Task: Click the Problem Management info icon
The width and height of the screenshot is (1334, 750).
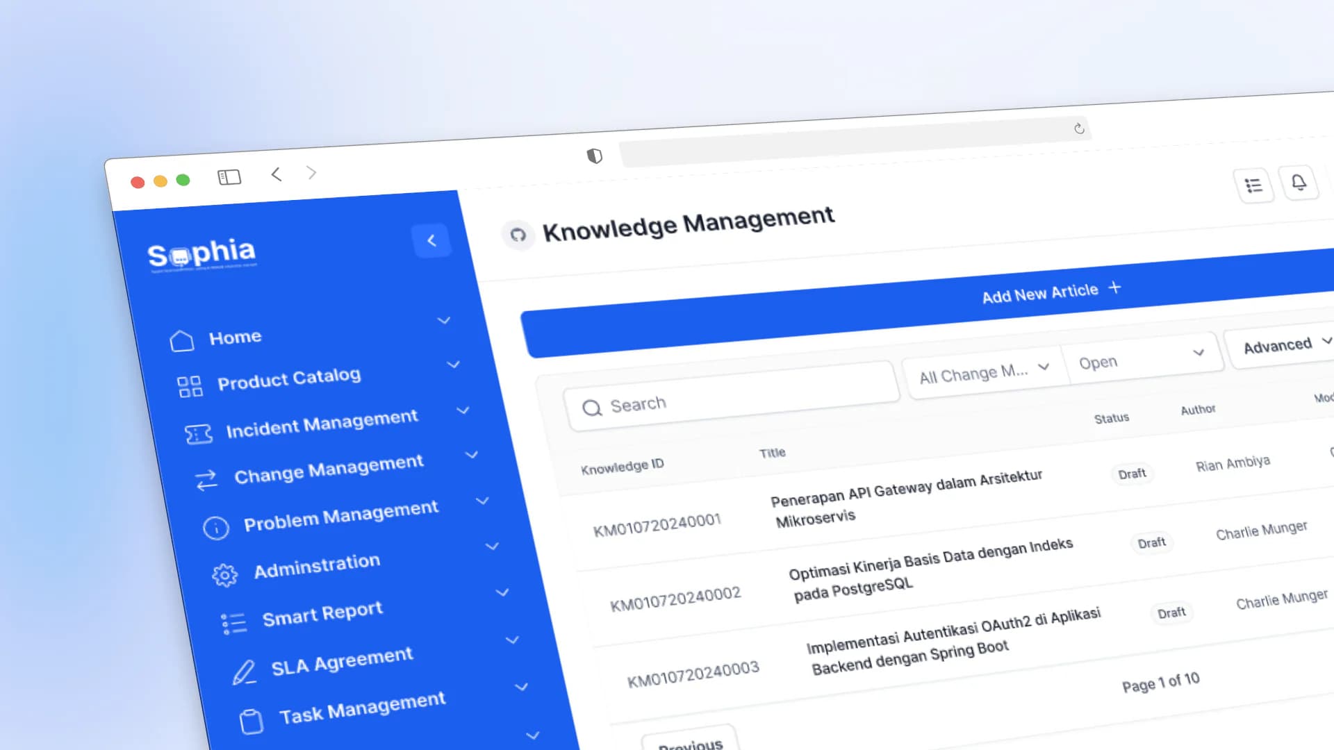Action: point(215,528)
